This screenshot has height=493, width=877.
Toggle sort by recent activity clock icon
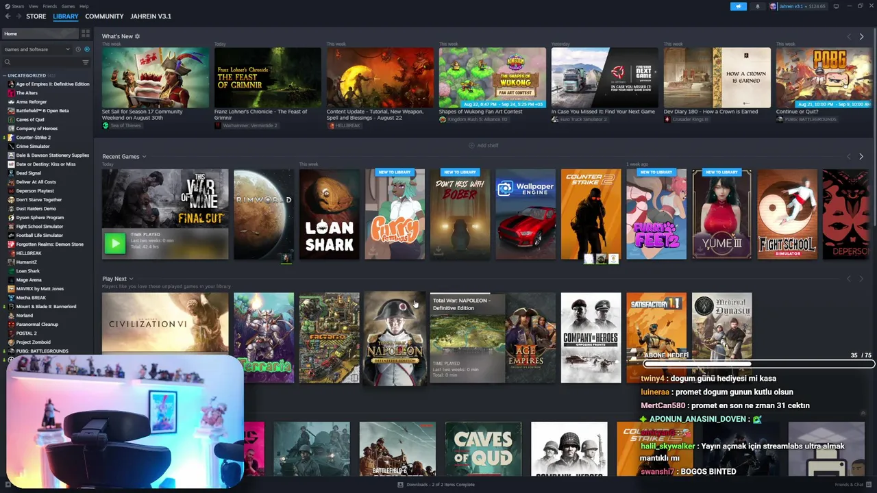[78, 49]
